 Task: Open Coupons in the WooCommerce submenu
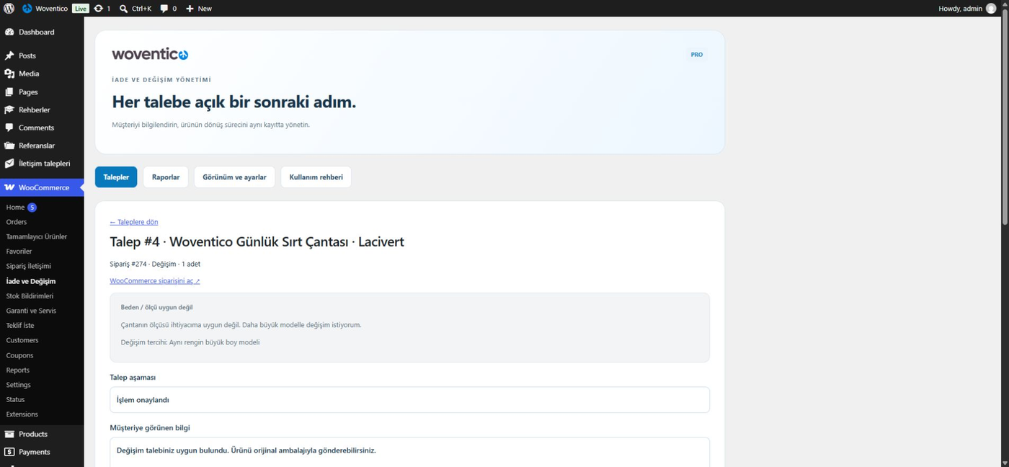point(19,355)
